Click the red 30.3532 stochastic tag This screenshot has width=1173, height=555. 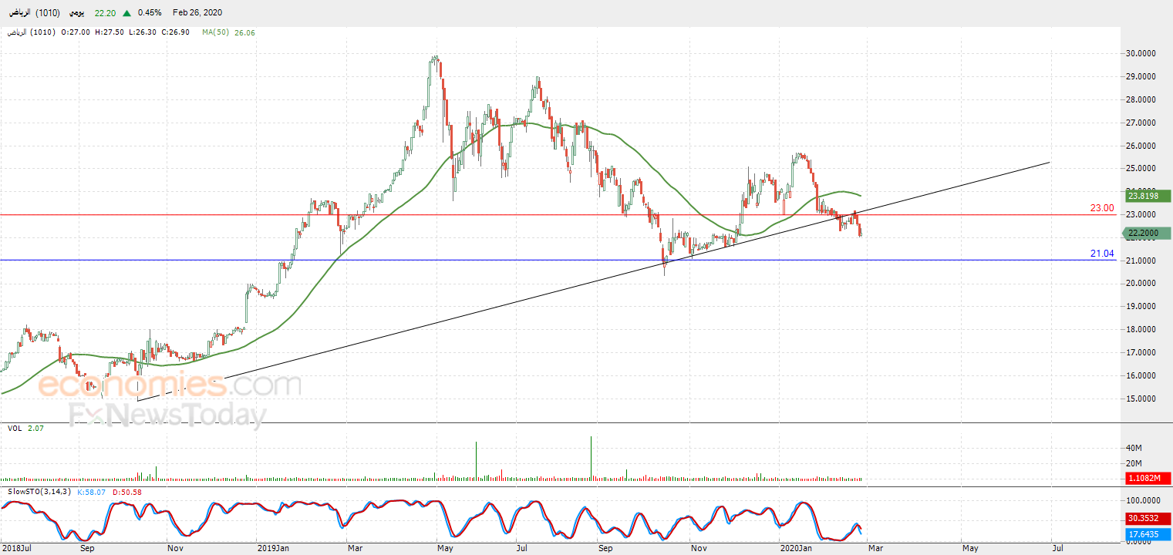1148,518
